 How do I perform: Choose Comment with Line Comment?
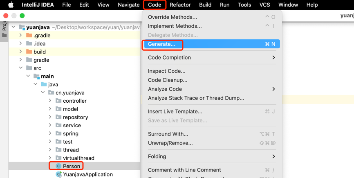click(212, 170)
